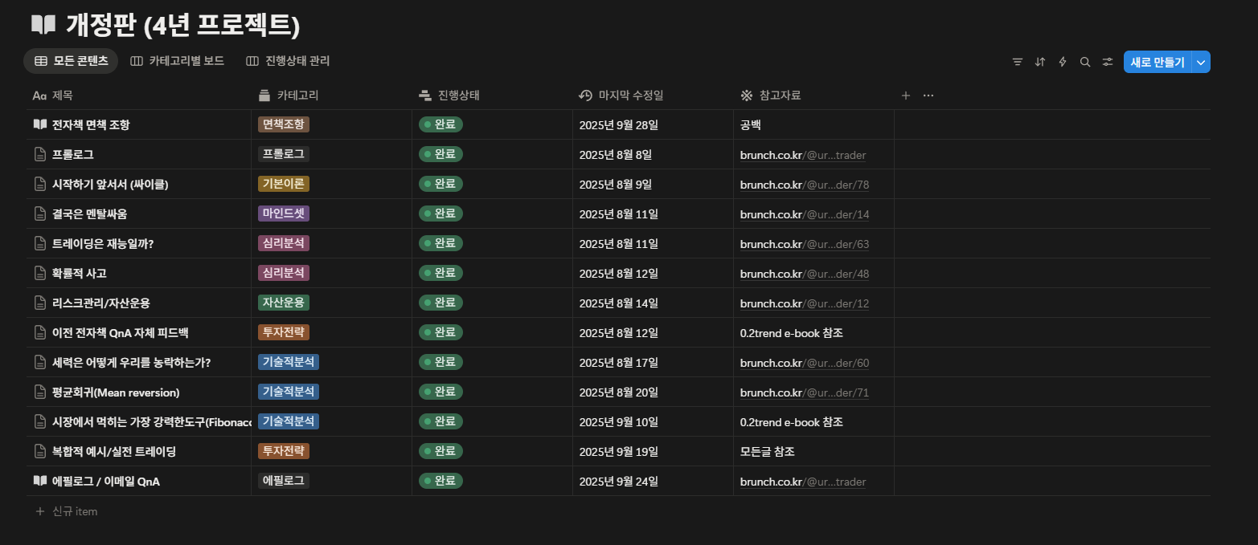Select the 모든 콘텐츠 view tab

pos(72,61)
